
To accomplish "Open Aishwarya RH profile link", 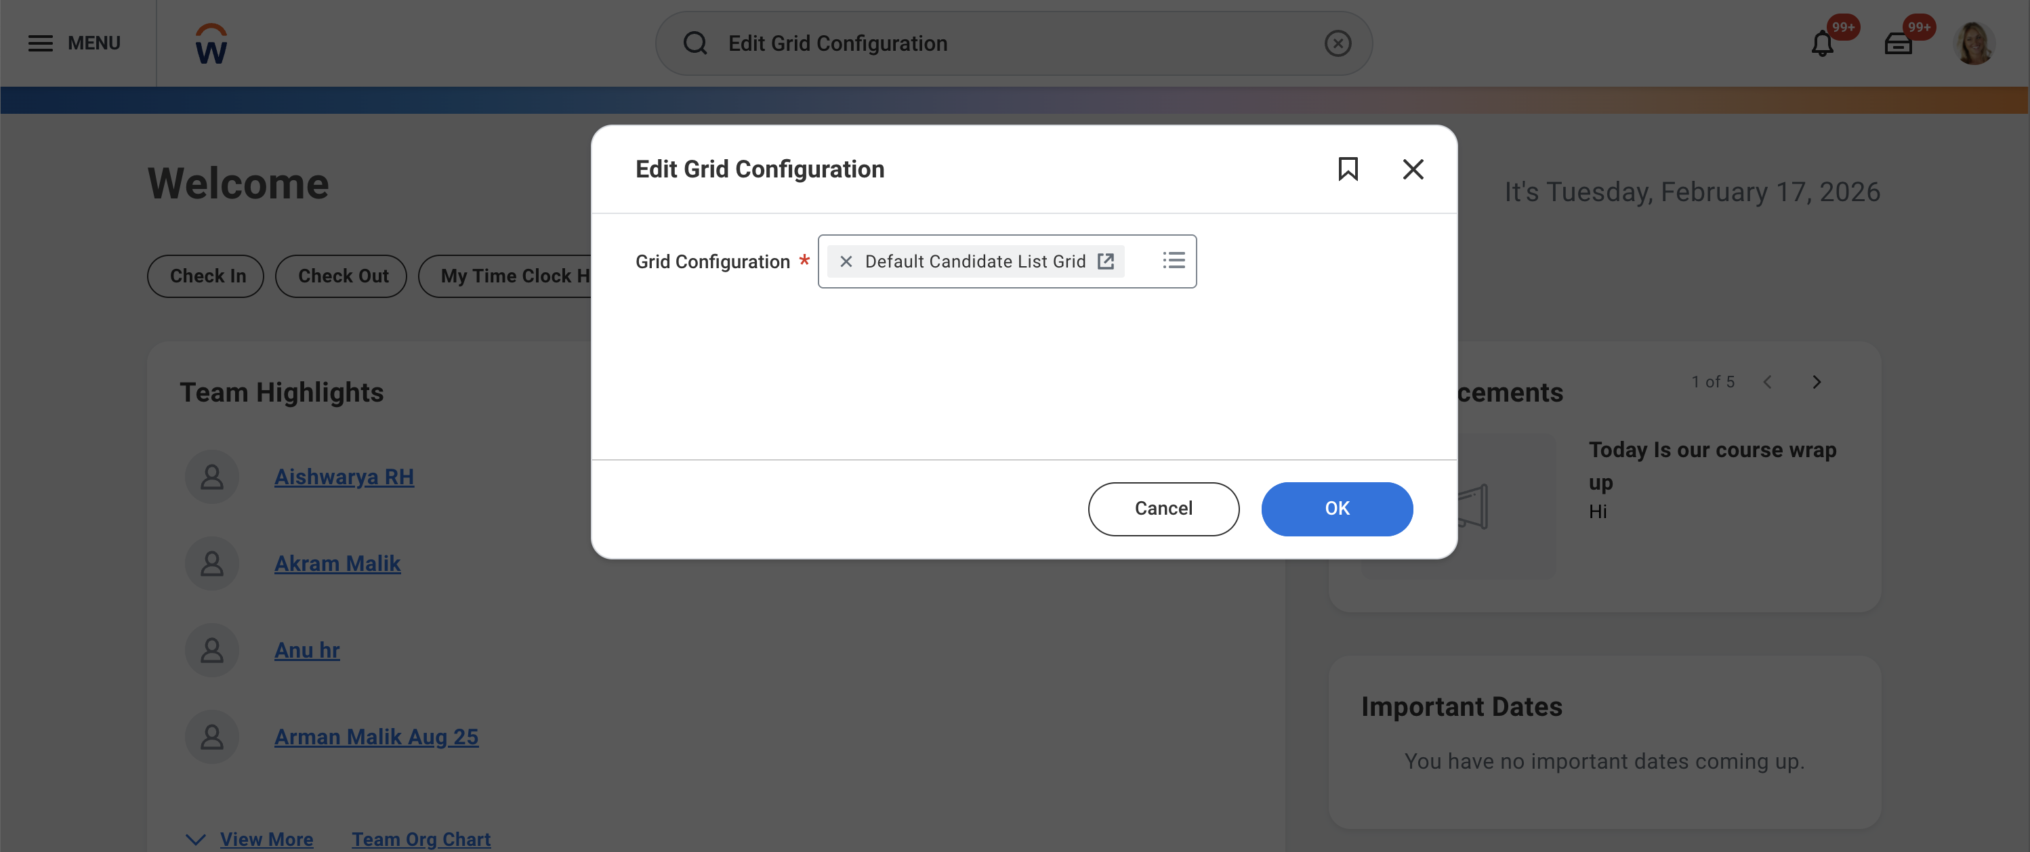I will 344,477.
